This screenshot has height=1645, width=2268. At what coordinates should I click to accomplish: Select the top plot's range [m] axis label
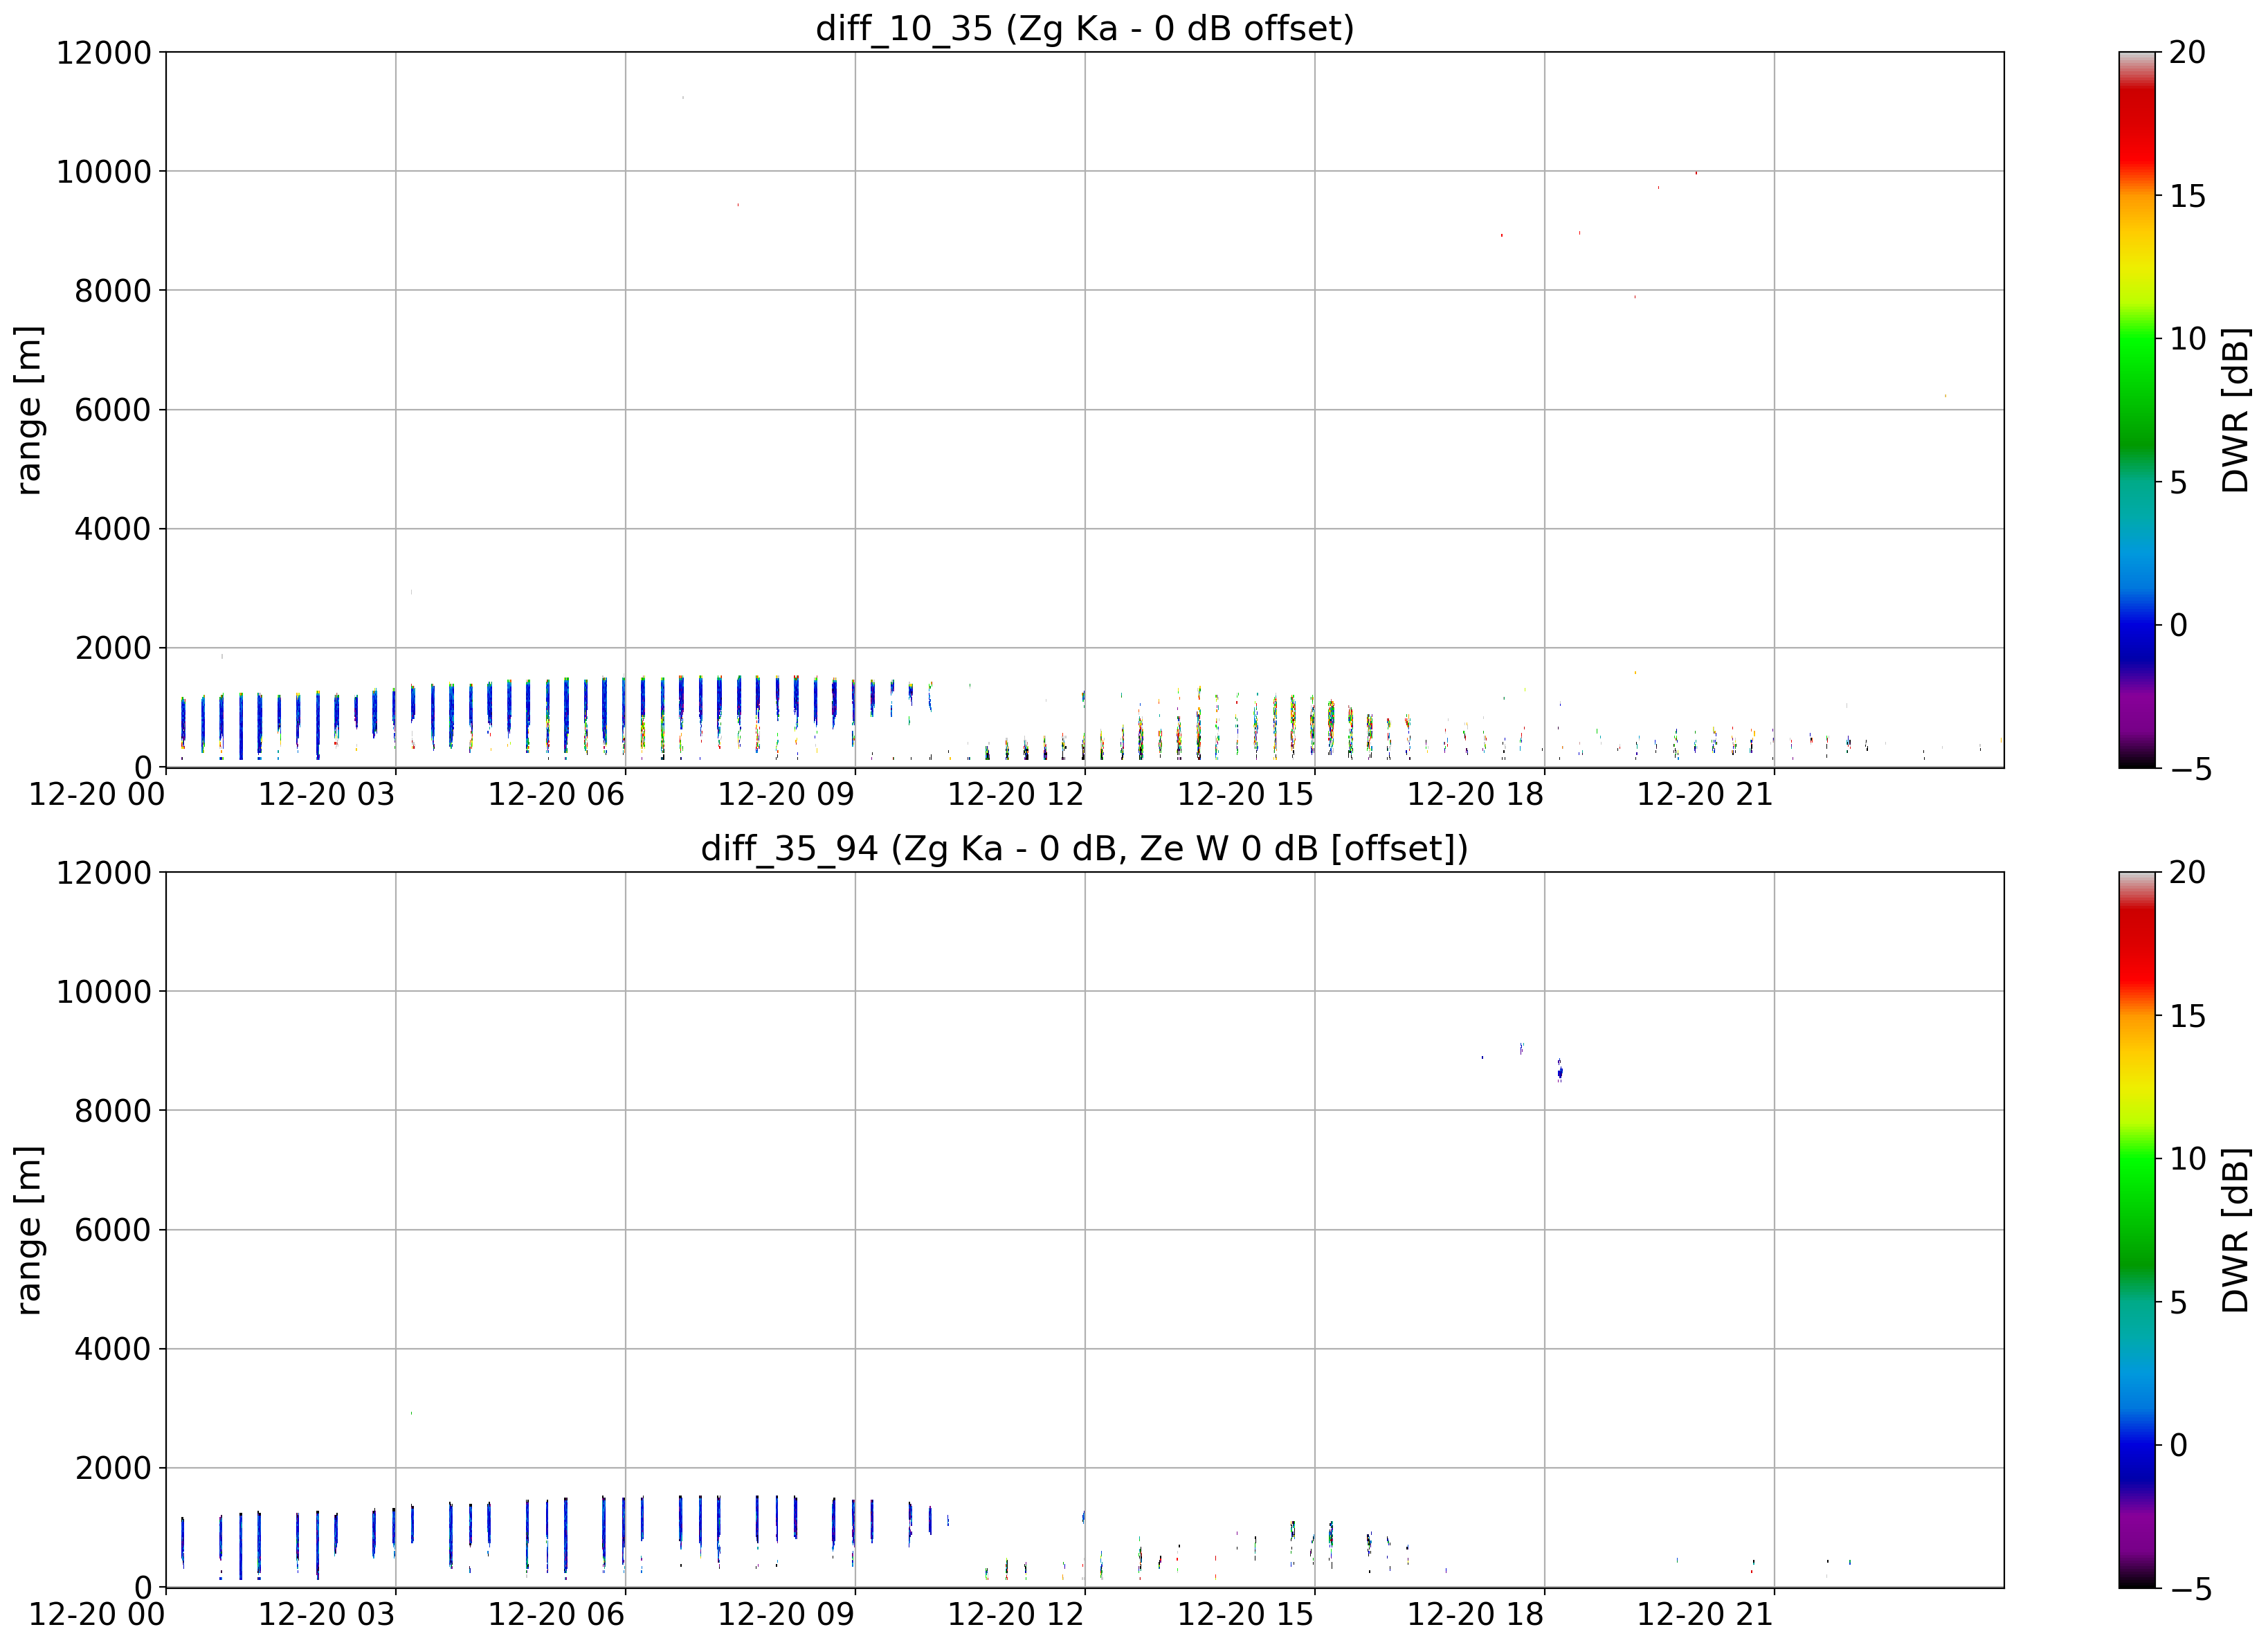tap(28, 410)
